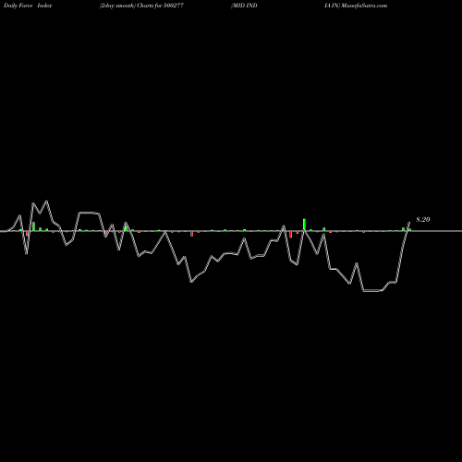Screen dimensions: 462x462
Task: Click the tallest green force bar
Action: click(304, 225)
